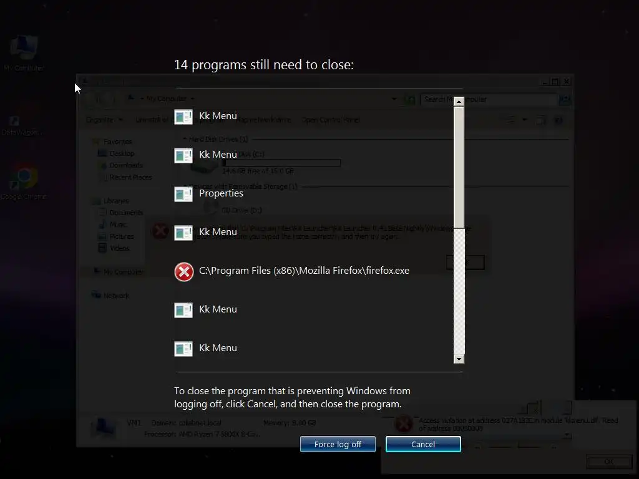Select Kk Menu directly above Properties

[218, 155]
